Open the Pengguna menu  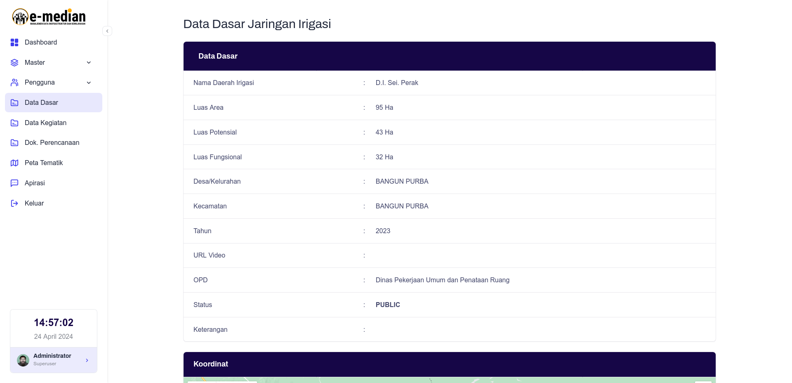[x=54, y=83]
